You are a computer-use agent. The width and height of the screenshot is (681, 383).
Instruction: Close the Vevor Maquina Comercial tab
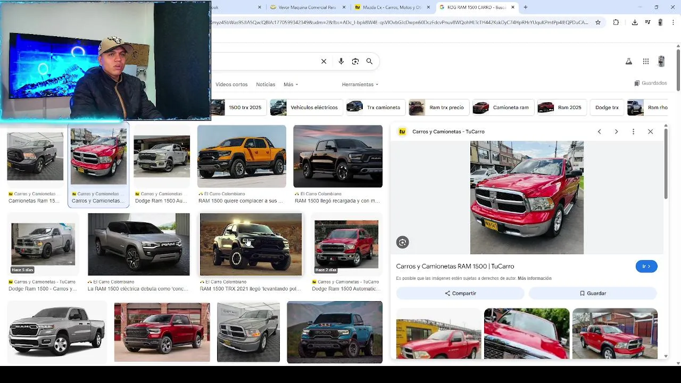point(344,7)
